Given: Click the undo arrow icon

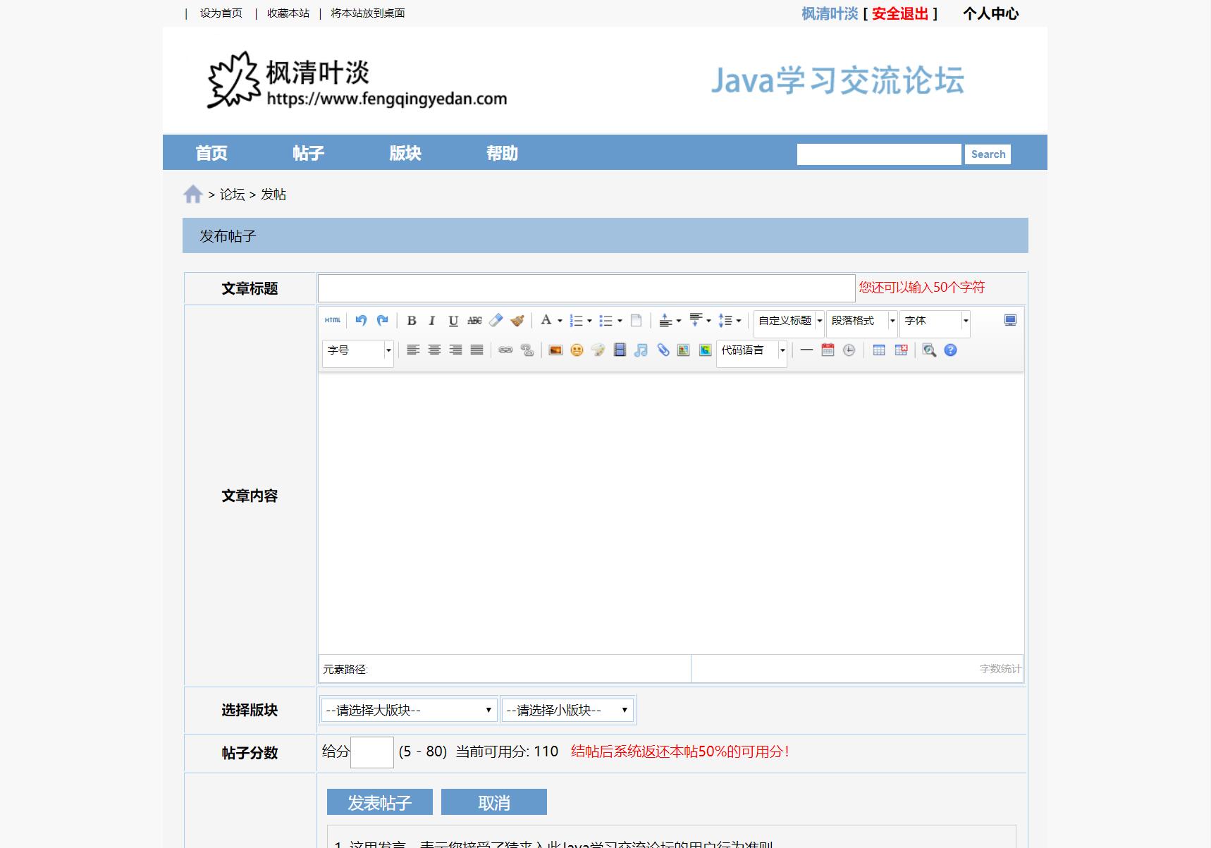Looking at the screenshot, I should click(x=361, y=321).
